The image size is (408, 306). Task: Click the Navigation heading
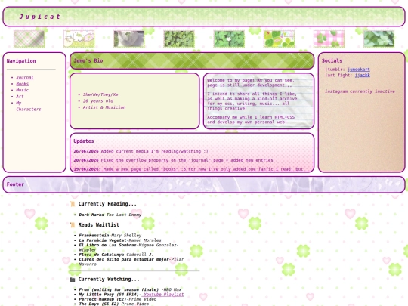[x=21, y=61]
